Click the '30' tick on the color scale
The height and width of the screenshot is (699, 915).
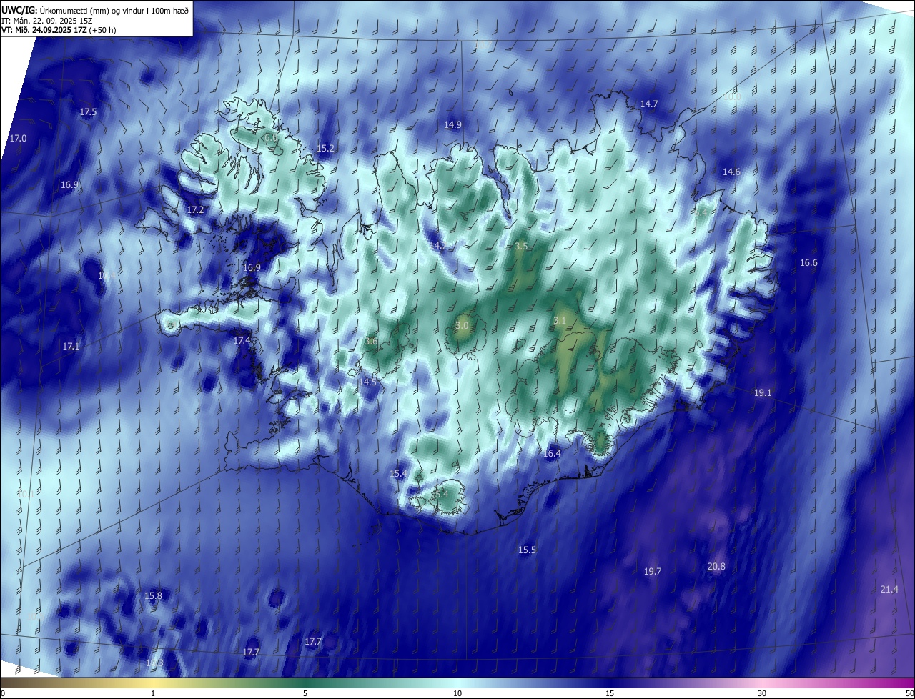[762, 693]
